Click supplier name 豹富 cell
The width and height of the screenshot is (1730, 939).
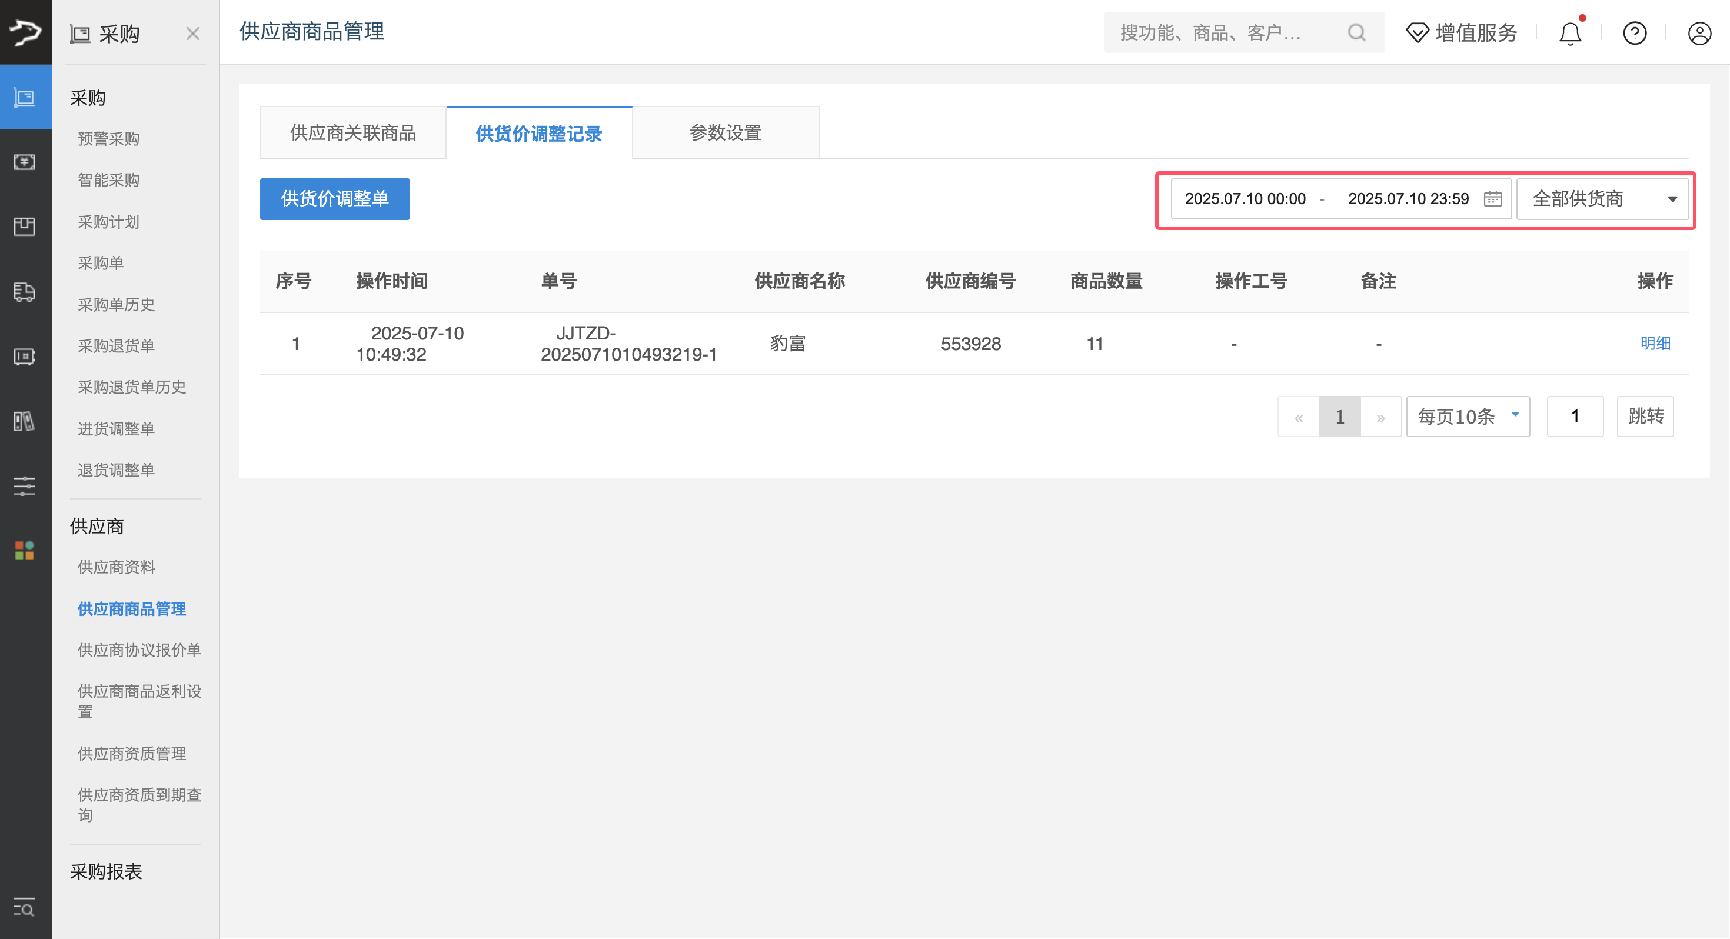click(788, 343)
